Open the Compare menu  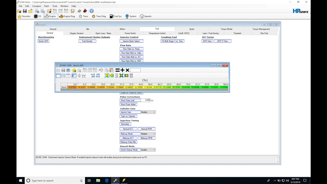tap(37, 6)
